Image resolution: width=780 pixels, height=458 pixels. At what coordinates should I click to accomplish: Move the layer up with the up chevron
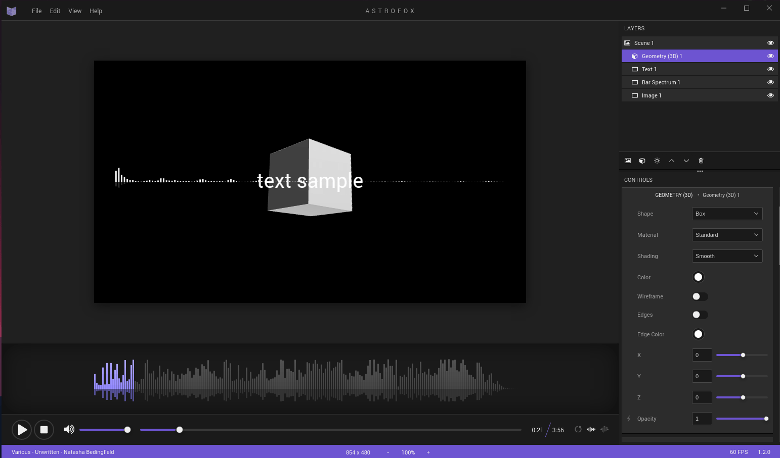pyautogui.click(x=672, y=161)
